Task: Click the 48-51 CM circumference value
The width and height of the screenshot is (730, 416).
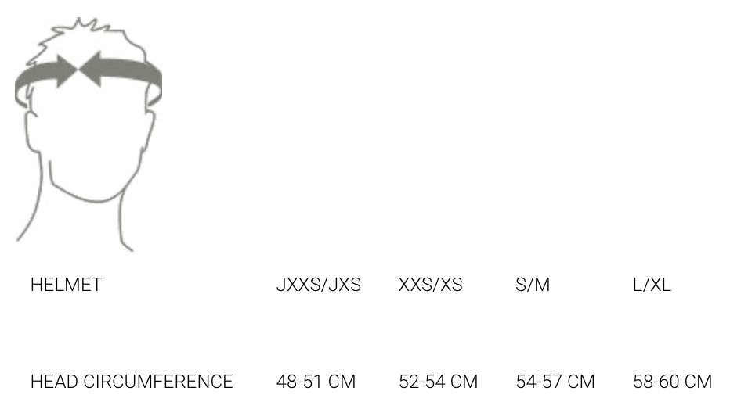Action: coord(316,382)
